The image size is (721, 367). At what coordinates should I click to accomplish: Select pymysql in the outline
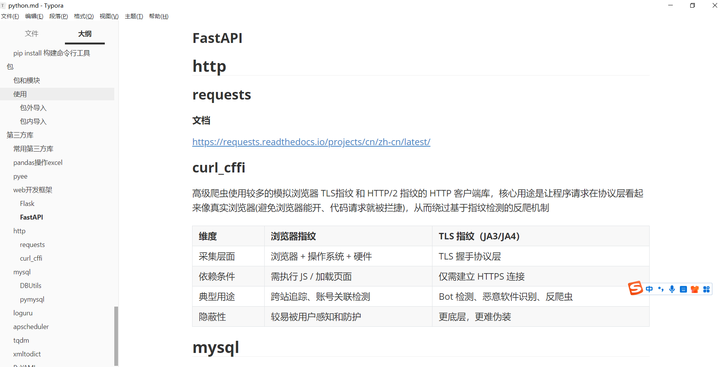click(x=32, y=299)
